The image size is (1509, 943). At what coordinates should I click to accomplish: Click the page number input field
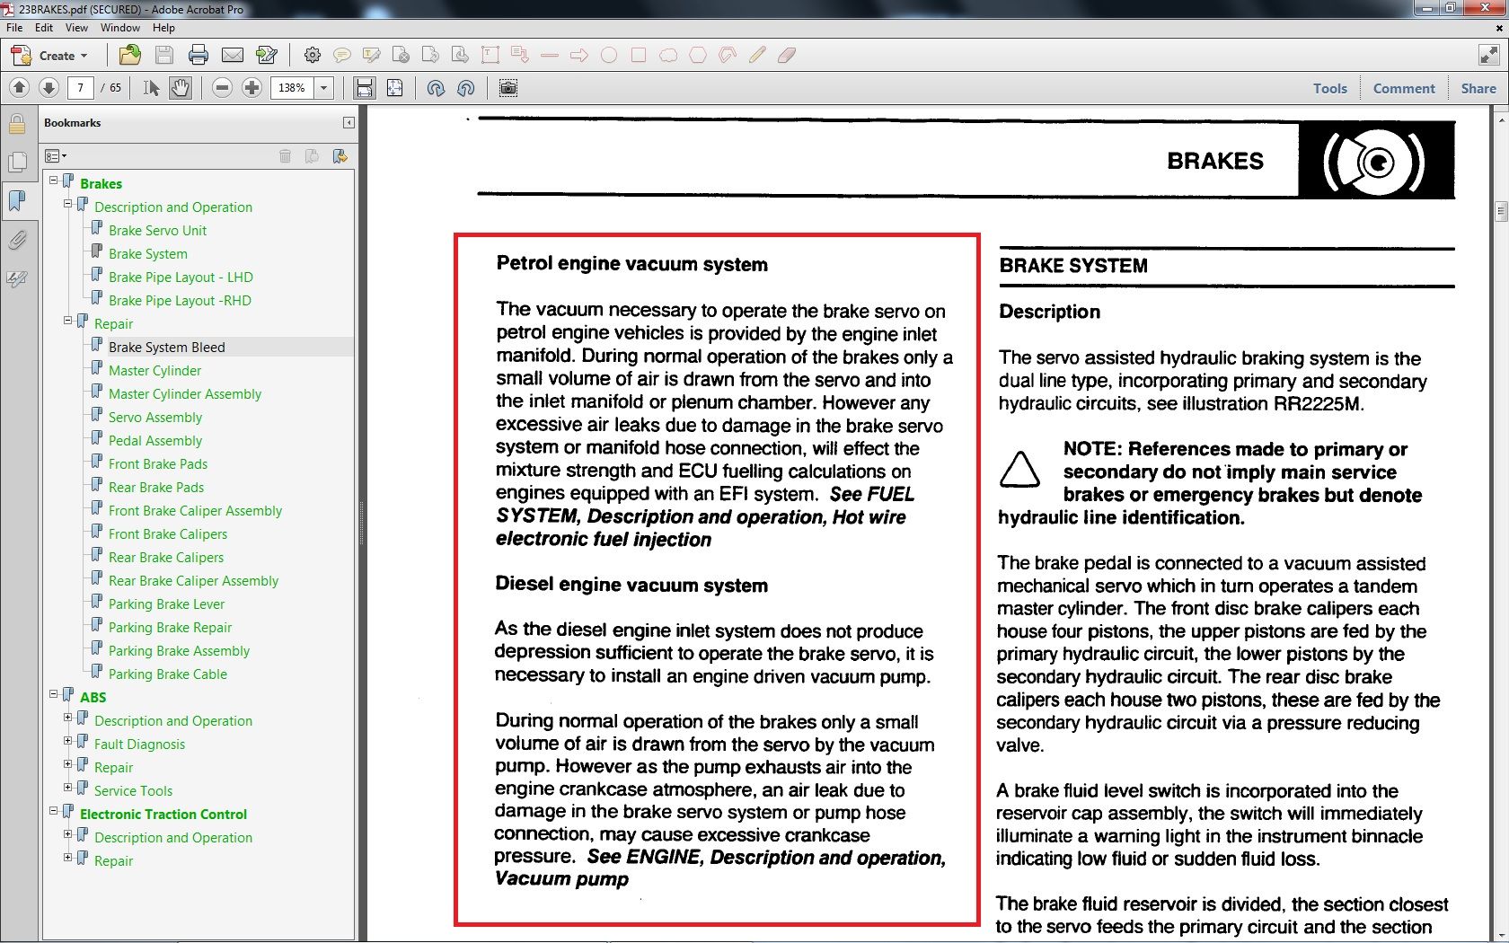[81, 88]
